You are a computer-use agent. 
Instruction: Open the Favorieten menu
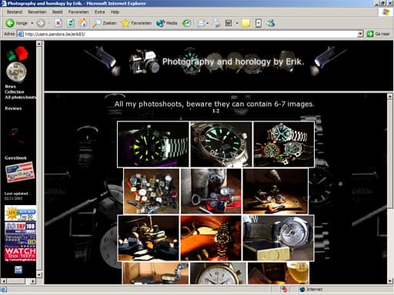(78, 12)
